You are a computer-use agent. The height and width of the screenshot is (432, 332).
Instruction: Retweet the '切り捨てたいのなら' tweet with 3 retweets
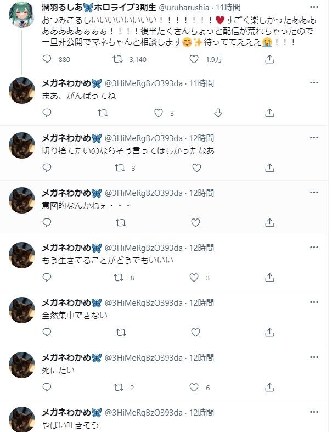click(x=120, y=168)
